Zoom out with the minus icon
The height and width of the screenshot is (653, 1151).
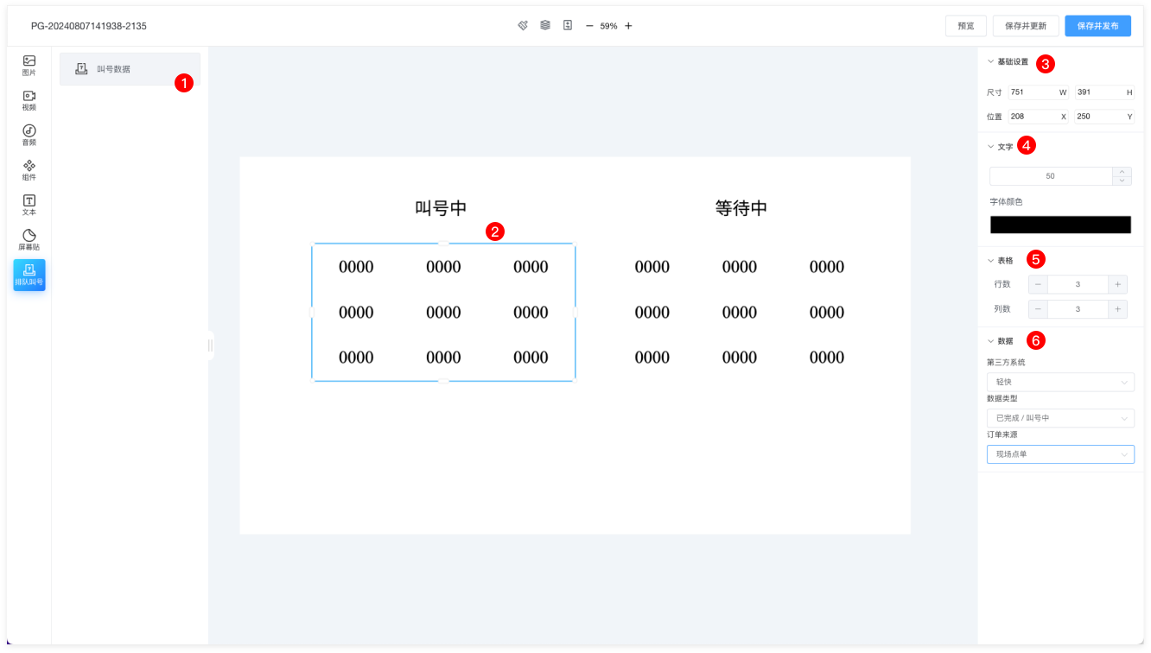[589, 26]
